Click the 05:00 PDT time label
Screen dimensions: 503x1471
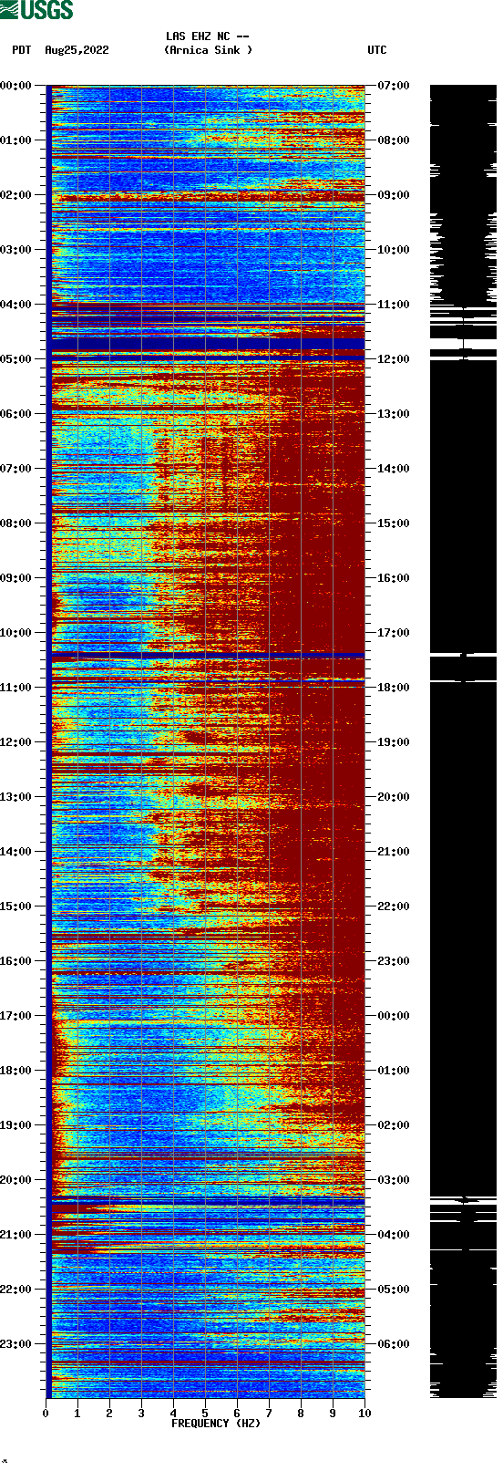[x=16, y=359]
